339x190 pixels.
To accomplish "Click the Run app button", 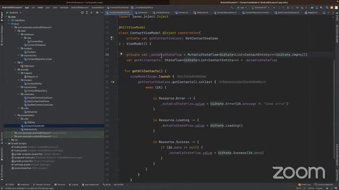I will coord(274,7).
